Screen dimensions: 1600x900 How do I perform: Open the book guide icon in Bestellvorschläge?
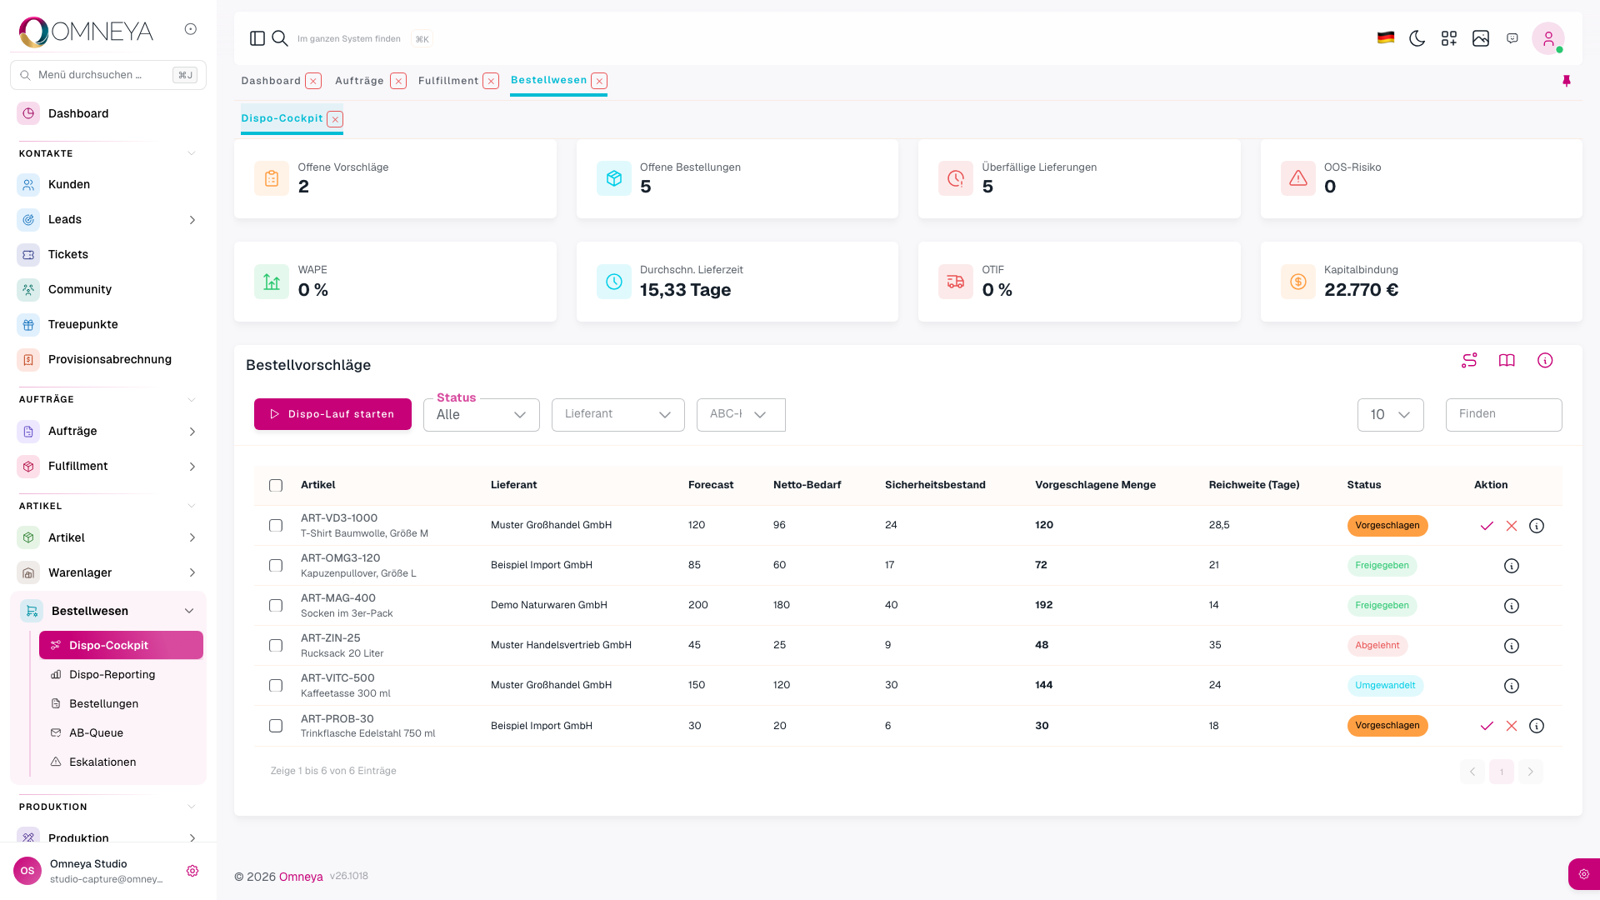pyautogui.click(x=1507, y=360)
